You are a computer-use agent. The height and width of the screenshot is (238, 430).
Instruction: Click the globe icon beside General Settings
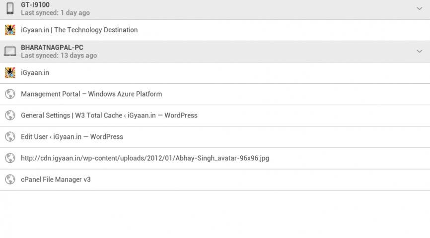point(10,115)
